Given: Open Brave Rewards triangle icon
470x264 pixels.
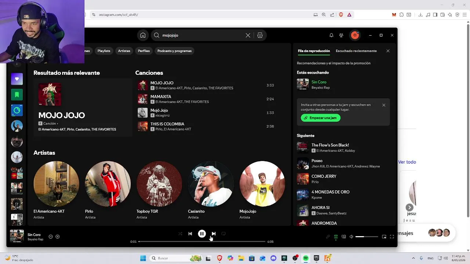Looking at the screenshot, I should tap(349, 15).
